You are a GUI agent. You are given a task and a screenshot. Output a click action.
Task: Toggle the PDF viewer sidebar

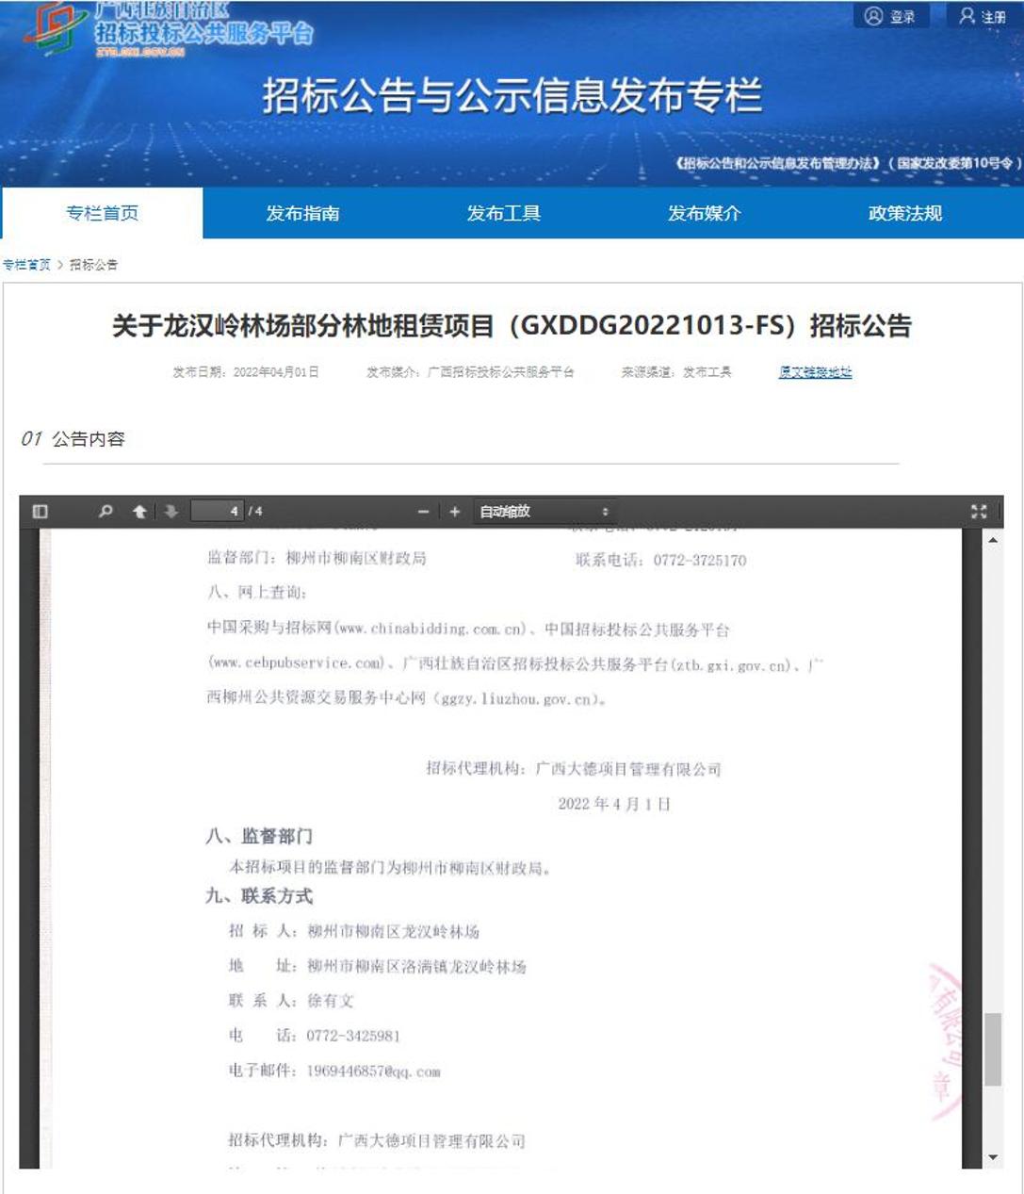pos(40,512)
